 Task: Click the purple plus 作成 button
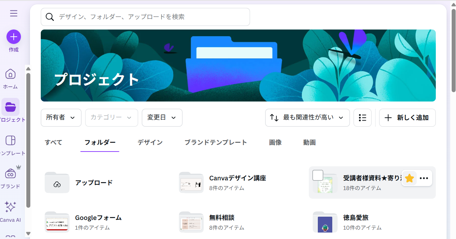[x=14, y=37]
